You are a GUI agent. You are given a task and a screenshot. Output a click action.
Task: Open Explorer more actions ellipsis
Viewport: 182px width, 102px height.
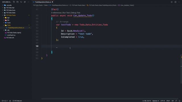coord(28,2)
